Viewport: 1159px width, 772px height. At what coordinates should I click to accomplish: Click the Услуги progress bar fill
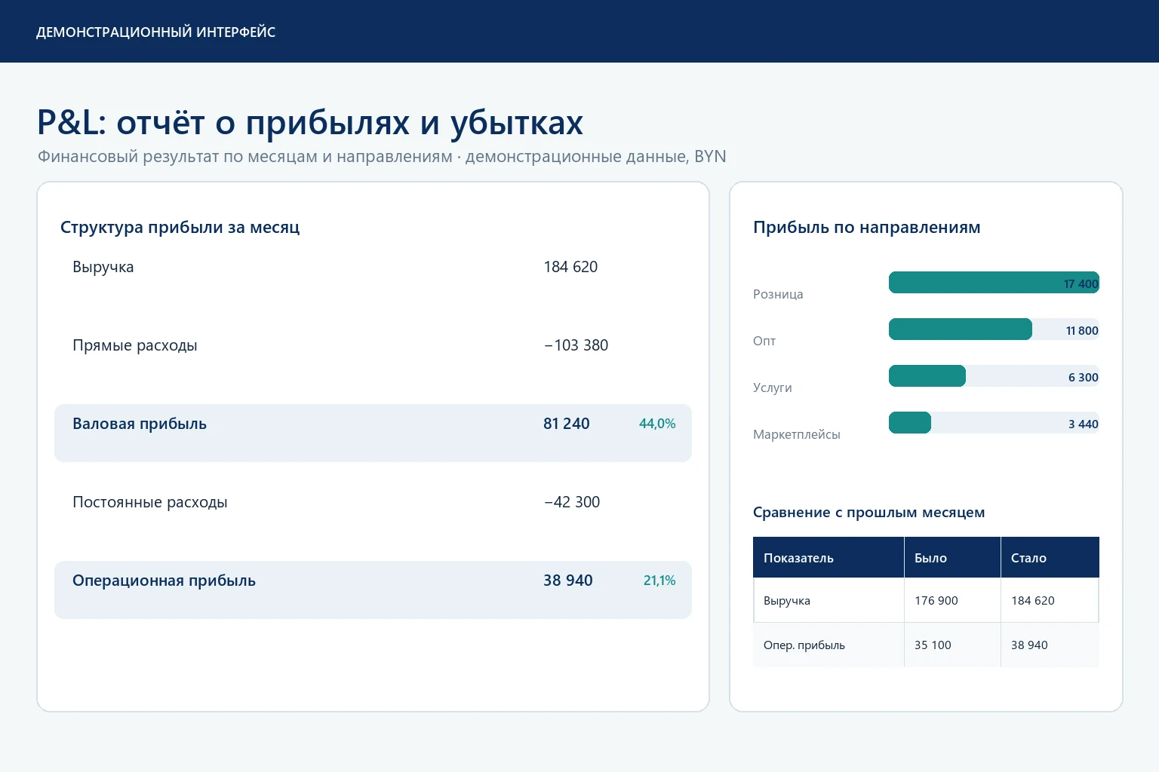click(927, 376)
